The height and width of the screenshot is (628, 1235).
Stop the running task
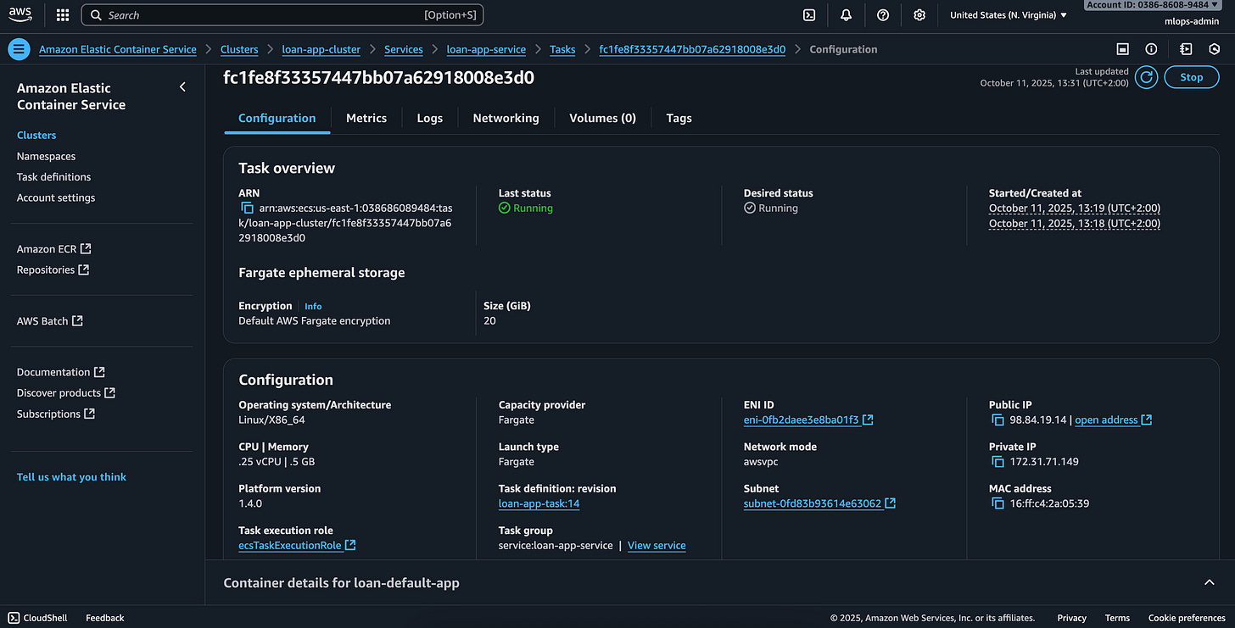[x=1192, y=77]
